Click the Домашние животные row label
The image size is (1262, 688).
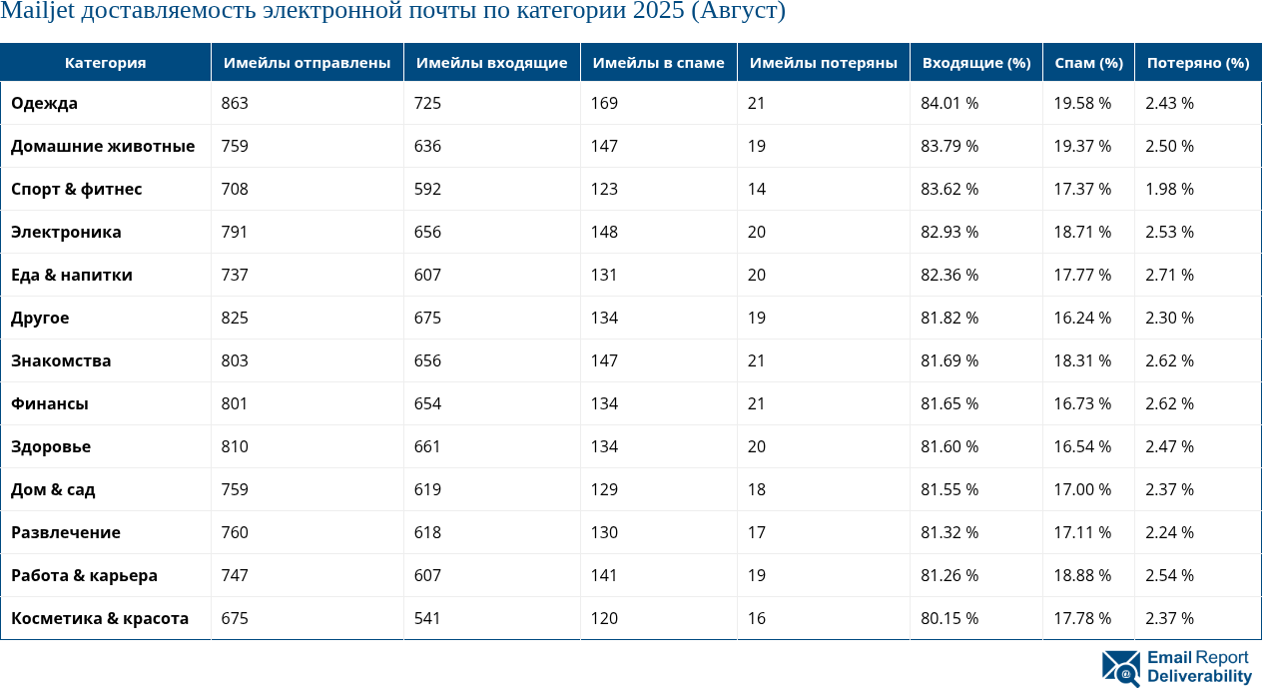tap(103, 147)
